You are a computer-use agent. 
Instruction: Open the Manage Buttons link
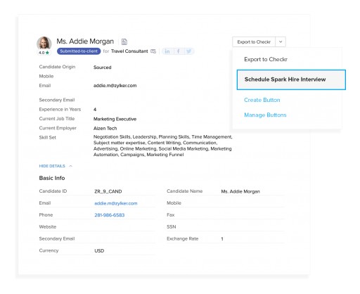265,115
